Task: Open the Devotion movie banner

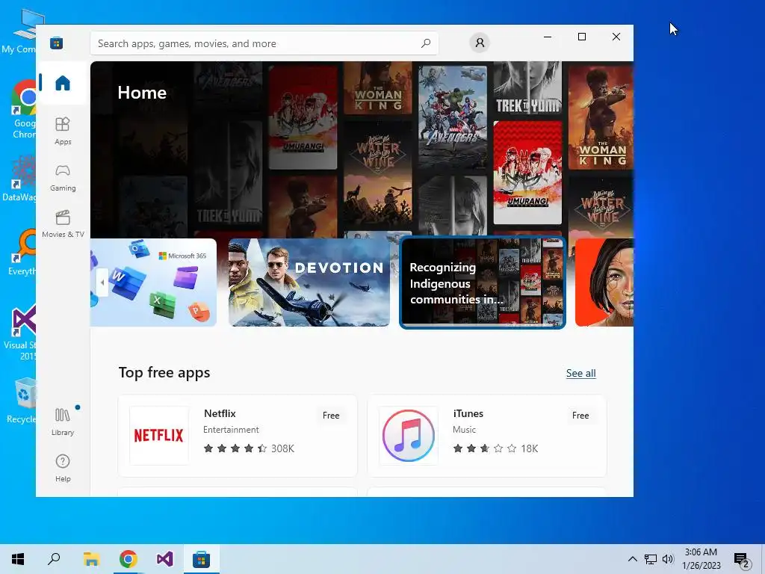Action: pos(309,282)
